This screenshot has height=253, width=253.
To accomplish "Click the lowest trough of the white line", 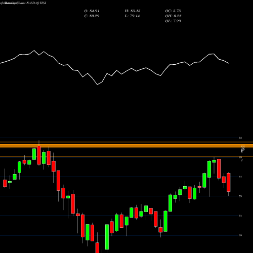I will [x=97, y=85].
